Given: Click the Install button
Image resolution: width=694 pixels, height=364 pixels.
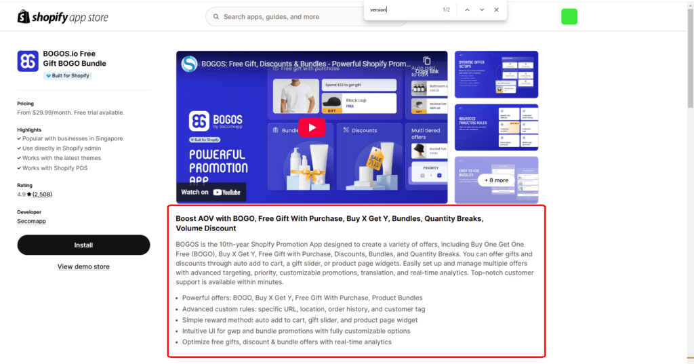Looking at the screenshot, I should (x=83, y=245).
